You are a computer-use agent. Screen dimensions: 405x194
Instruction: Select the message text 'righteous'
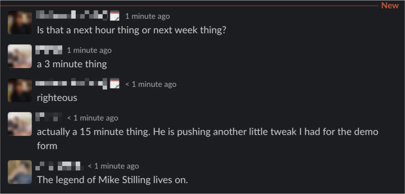(57, 98)
